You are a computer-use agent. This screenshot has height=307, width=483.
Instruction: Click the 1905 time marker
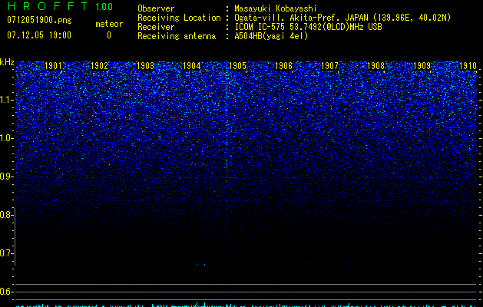tap(237, 66)
